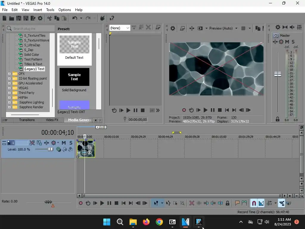
Task: Open video preview properties gear
Action: point(173,28)
